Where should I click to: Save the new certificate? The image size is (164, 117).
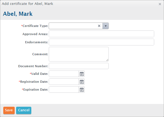coord(9,110)
